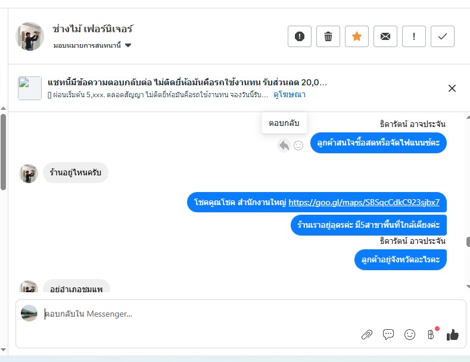Viewport: 470px width, 362px height.
Task: Click ช่างไม้ เฟอร์นิเจอร์ profile picture in header
Action: [30, 36]
